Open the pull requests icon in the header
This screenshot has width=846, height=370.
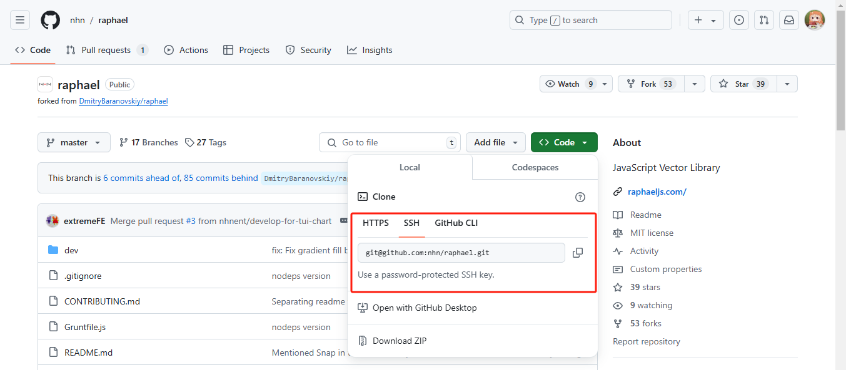click(x=764, y=20)
